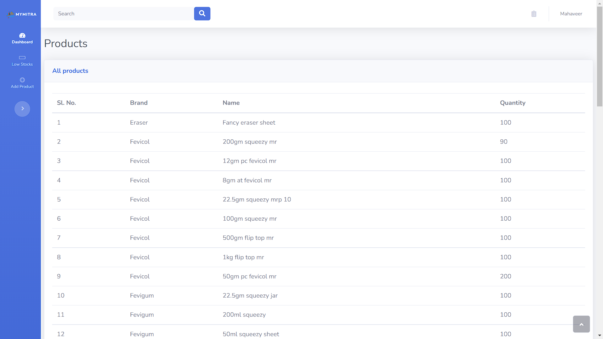Viewport: 603px width, 339px height.
Task: Click the scroll-to-top arrow button
Action: point(581,324)
